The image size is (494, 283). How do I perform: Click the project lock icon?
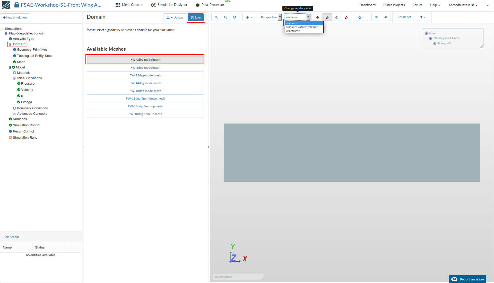tap(17, 5)
